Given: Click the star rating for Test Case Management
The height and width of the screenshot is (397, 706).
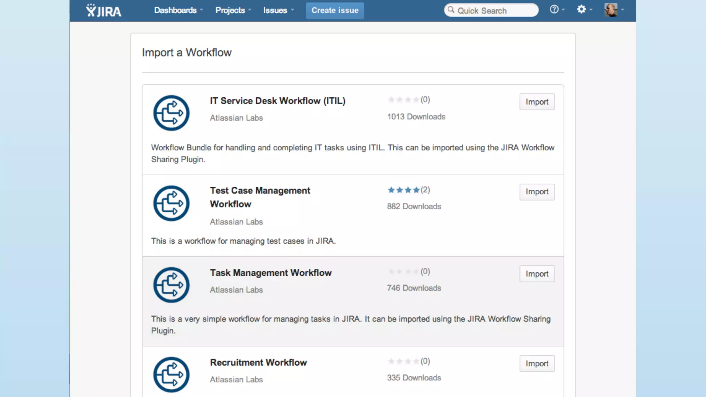Looking at the screenshot, I should pos(403,190).
